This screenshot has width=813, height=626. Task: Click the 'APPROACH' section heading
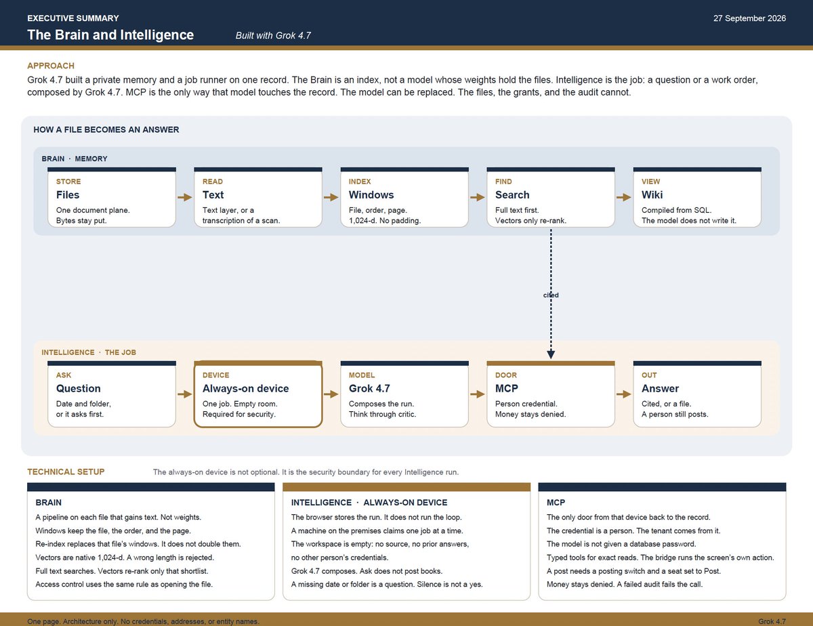click(51, 66)
